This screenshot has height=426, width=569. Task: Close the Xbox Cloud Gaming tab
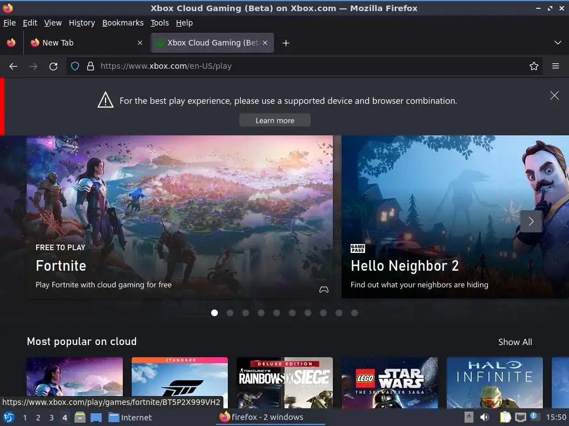[265, 43]
